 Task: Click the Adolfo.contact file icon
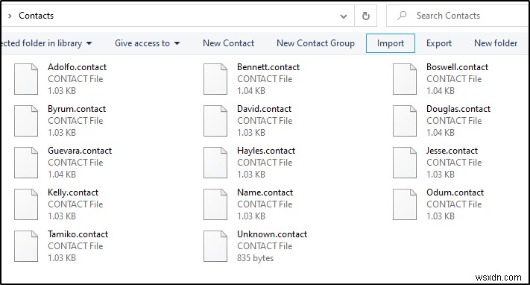(26, 79)
